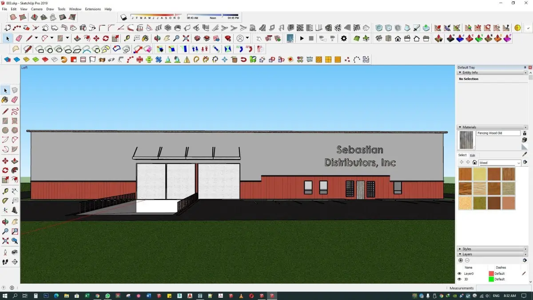Open the File menu
Screen dimensions: 533x300
point(4,9)
